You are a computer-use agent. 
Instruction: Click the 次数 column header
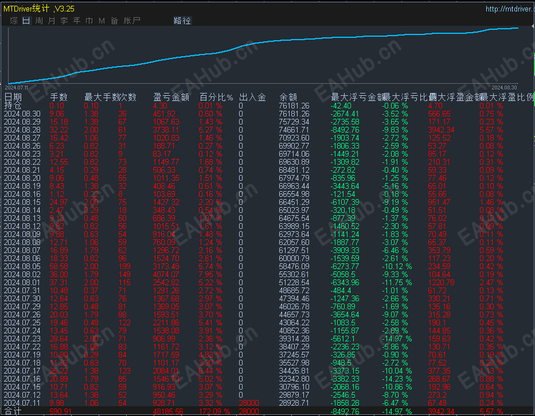tap(128, 98)
